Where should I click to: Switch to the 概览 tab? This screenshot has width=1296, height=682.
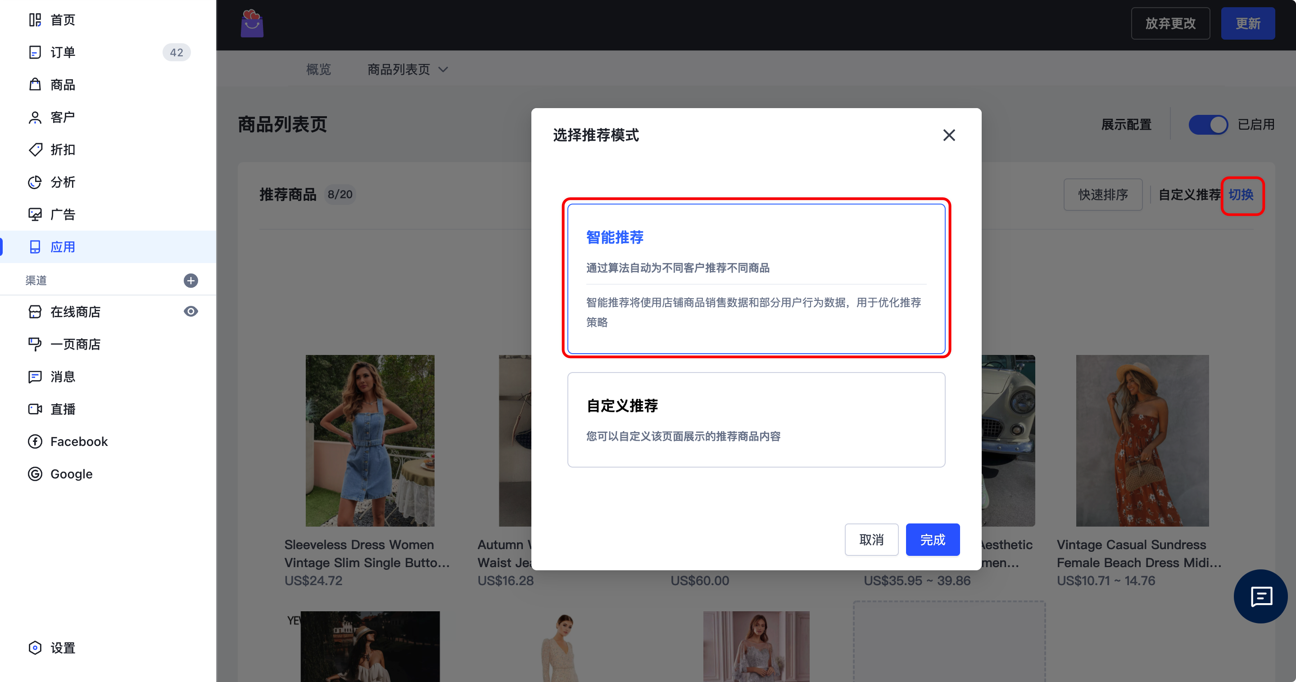318,69
